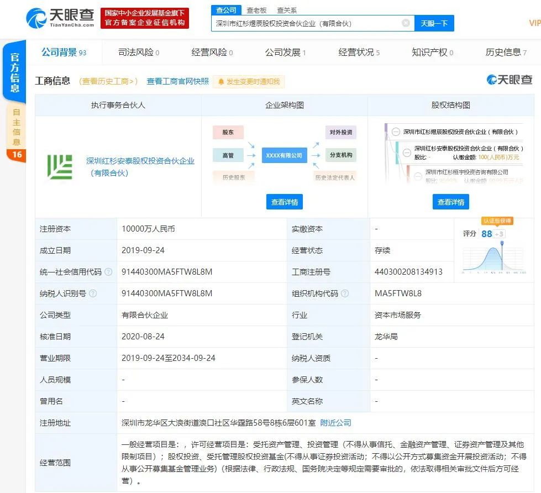Click the help icon next to 统一社会信用代码
The width and height of the screenshot is (541, 493).
pos(108,272)
